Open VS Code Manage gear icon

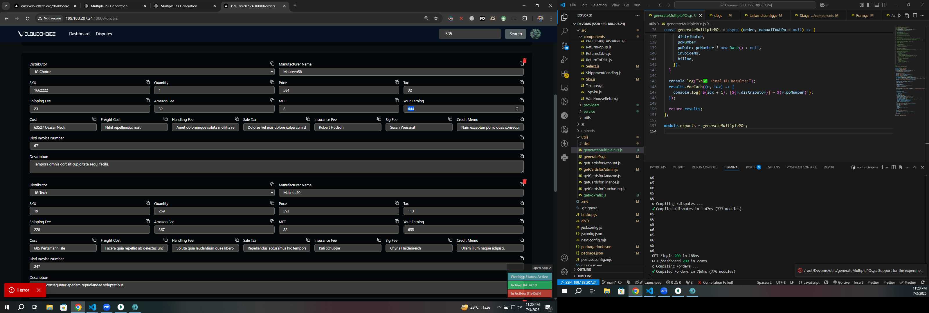coord(564,272)
